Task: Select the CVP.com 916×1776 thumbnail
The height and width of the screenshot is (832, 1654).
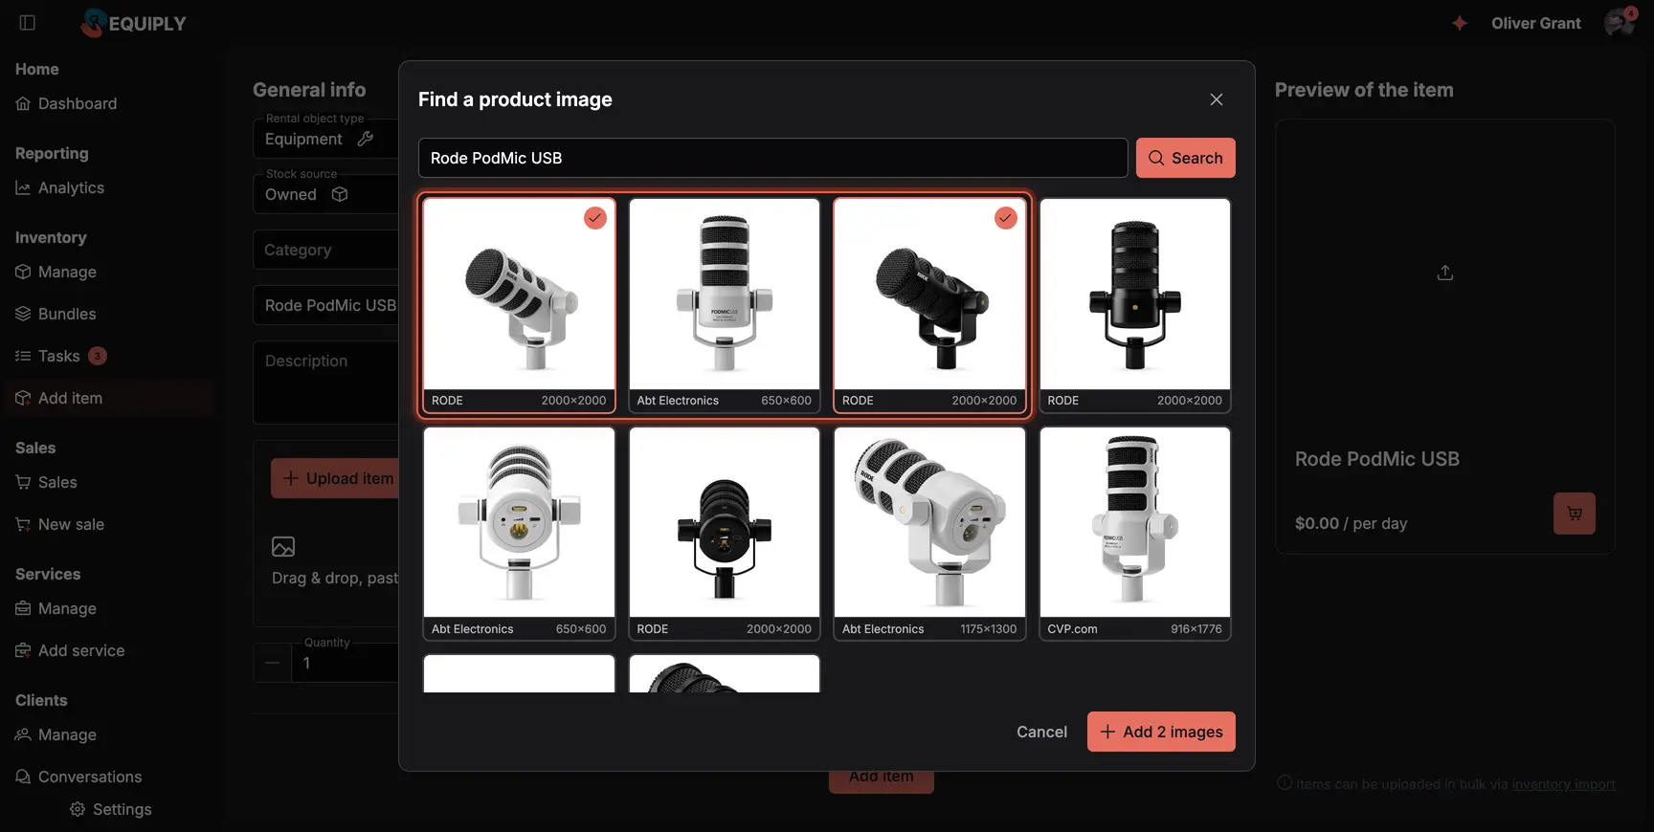Action: pos(1135,534)
